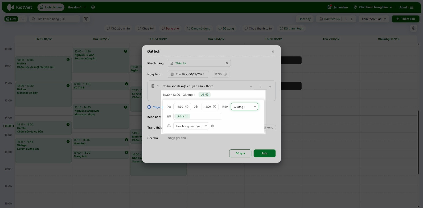Focus the Tìm khách hàng search field
The image size is (423, 208).
(x=55, y=19)
